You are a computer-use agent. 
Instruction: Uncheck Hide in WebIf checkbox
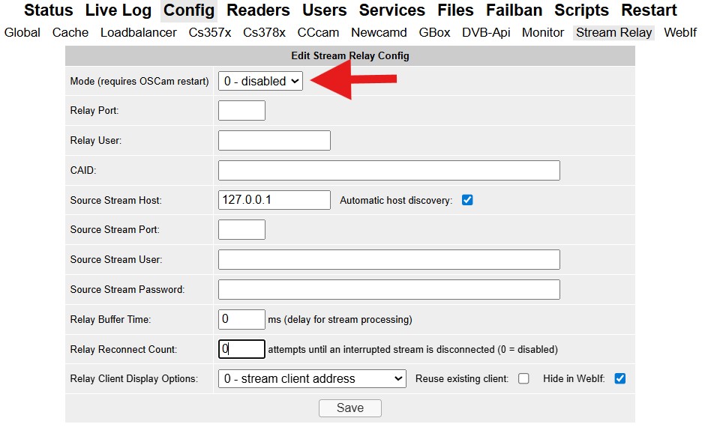[619, 379]
